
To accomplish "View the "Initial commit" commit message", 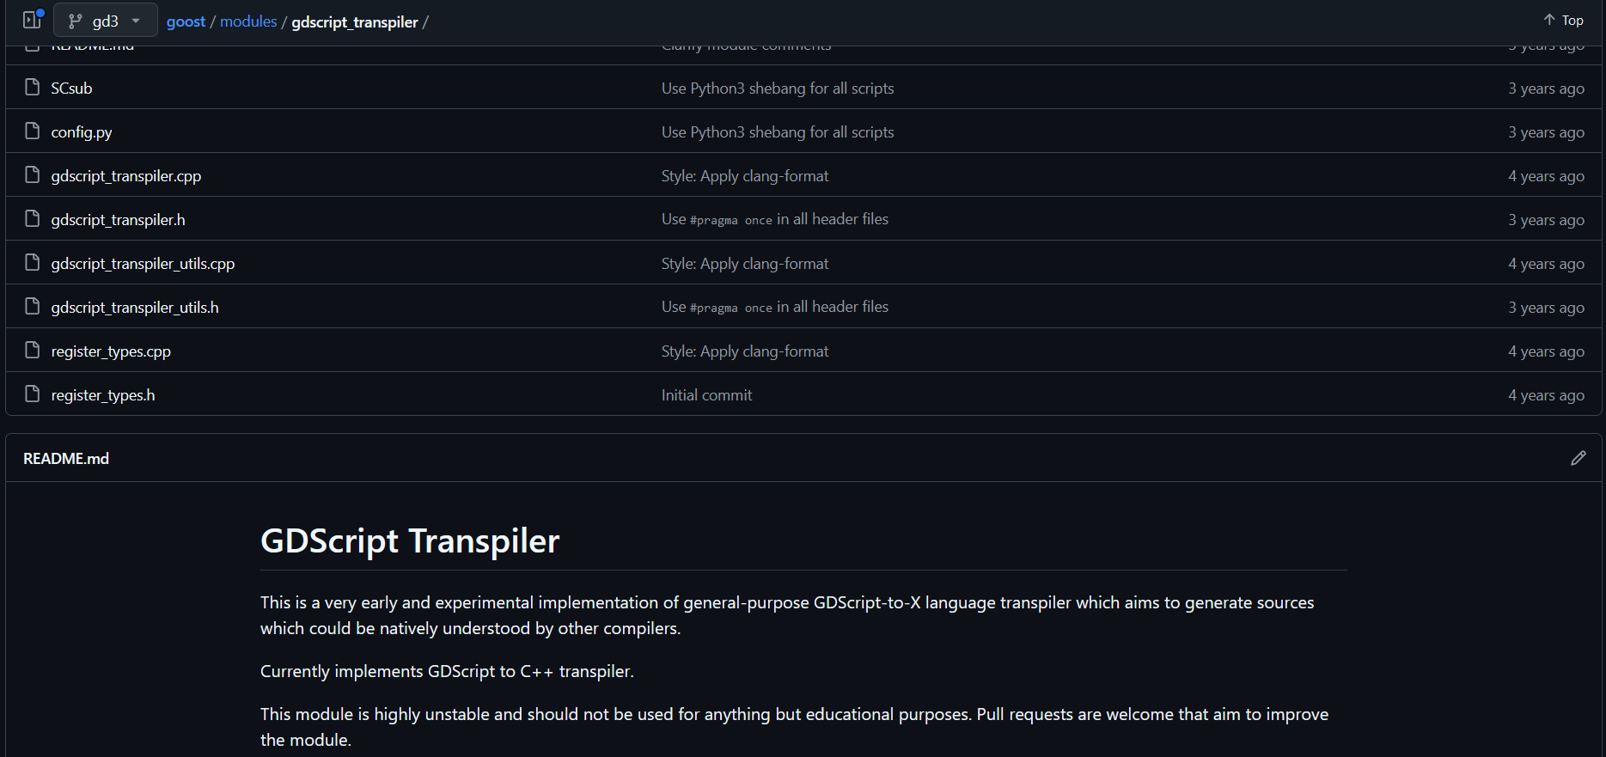I will [706, 395].
